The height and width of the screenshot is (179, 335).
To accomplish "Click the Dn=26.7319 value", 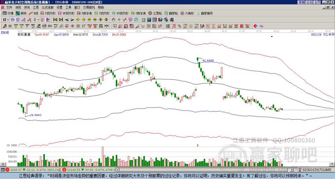I will [100, 34].
